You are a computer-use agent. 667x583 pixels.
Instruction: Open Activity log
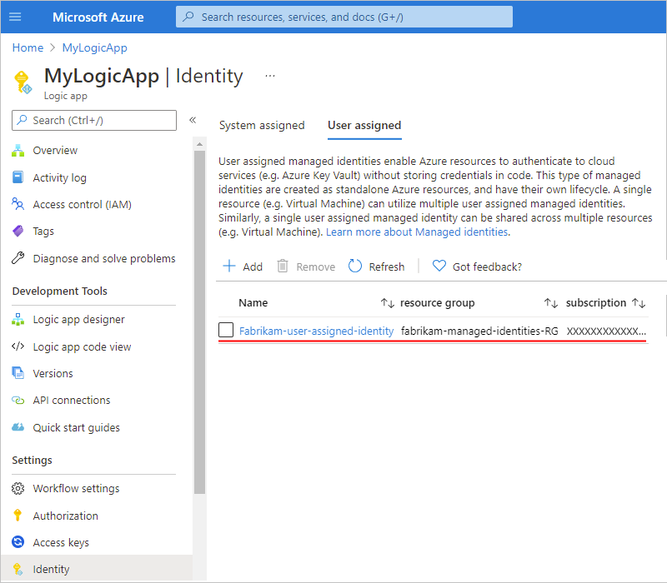[59, 177]
